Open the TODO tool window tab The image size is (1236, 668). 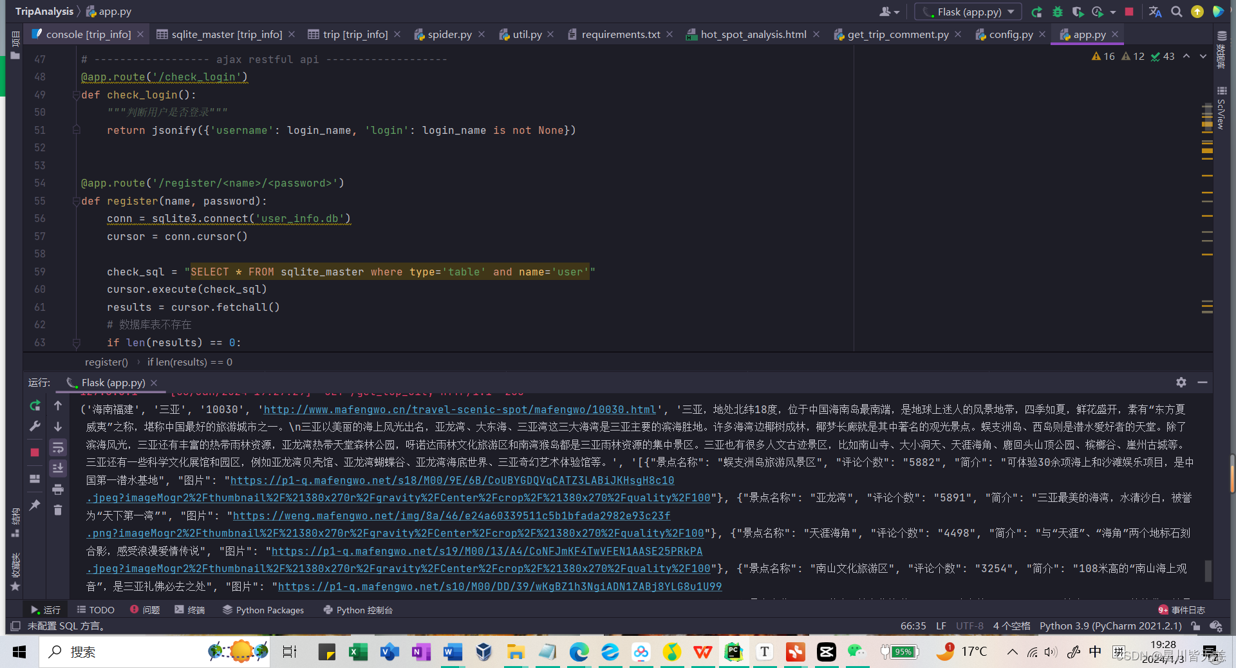pyautogui.click(x=95, y=609)
